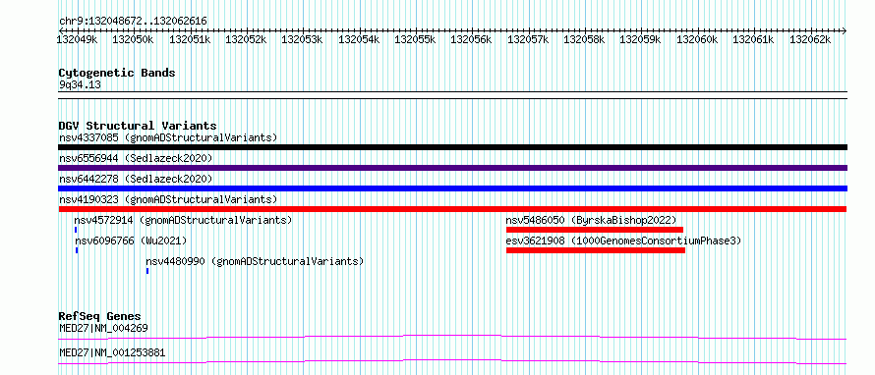Click the MED27|NM_001253881 gene label

click(112, 353)
